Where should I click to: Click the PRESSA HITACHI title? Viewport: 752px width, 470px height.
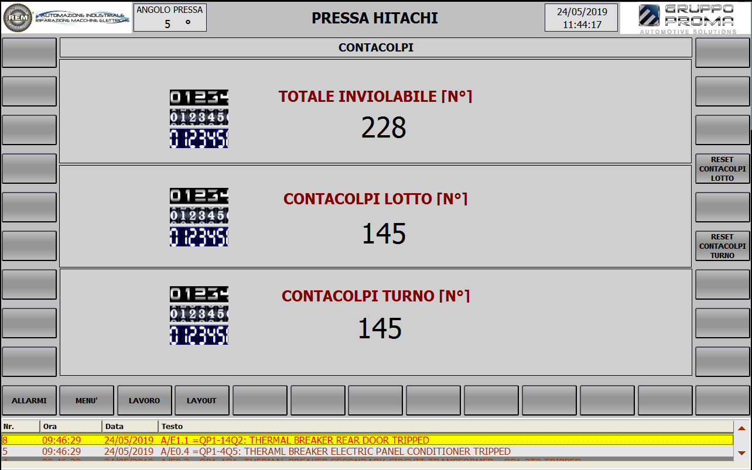click(x=375, y=18)
